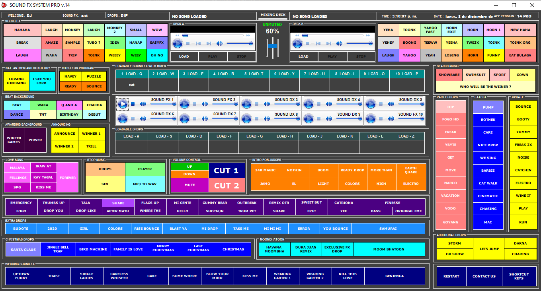Screen dimensions: 541x291
Task: Click the mixing deck crossfader slider
Action: tap(273, 47)
